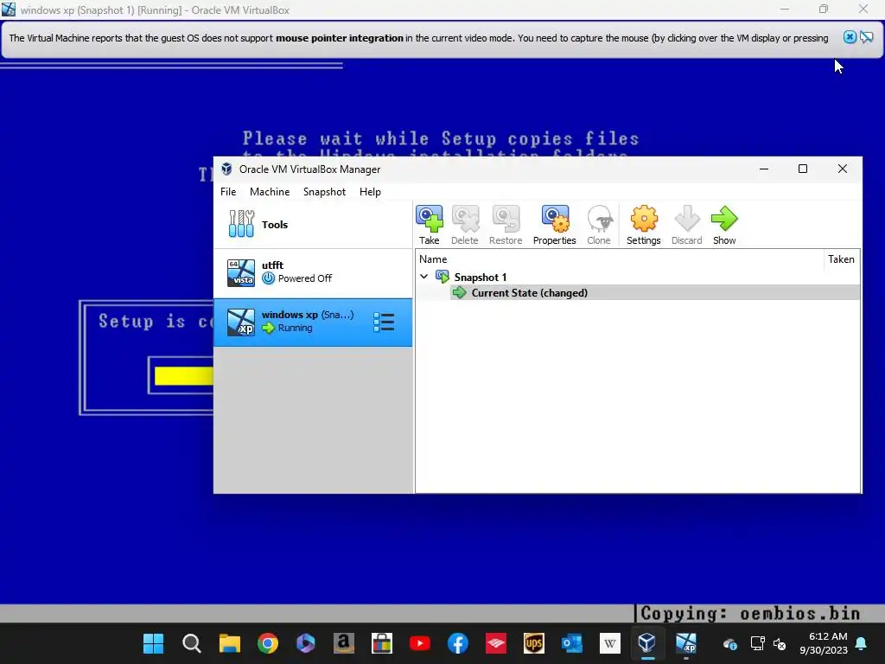The height and width of the screenshot is (664, 885).
Task: Open Facebook taskbar icon
Action: click(x=458, y=643)
